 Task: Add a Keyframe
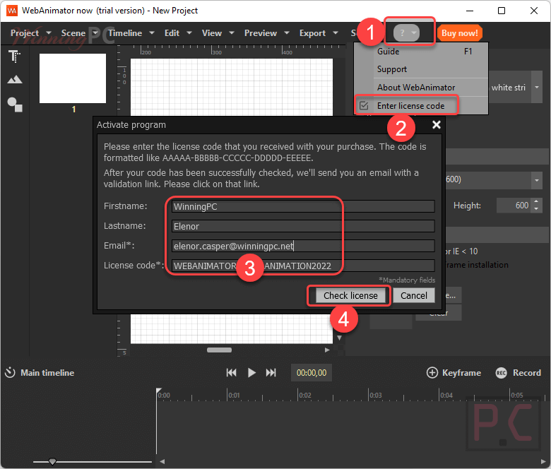454,373
